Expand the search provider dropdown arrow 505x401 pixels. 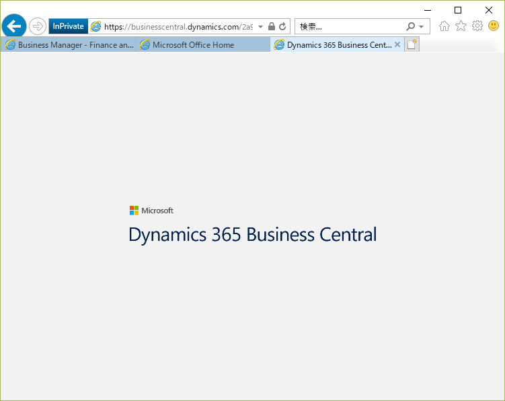(421, 27)
